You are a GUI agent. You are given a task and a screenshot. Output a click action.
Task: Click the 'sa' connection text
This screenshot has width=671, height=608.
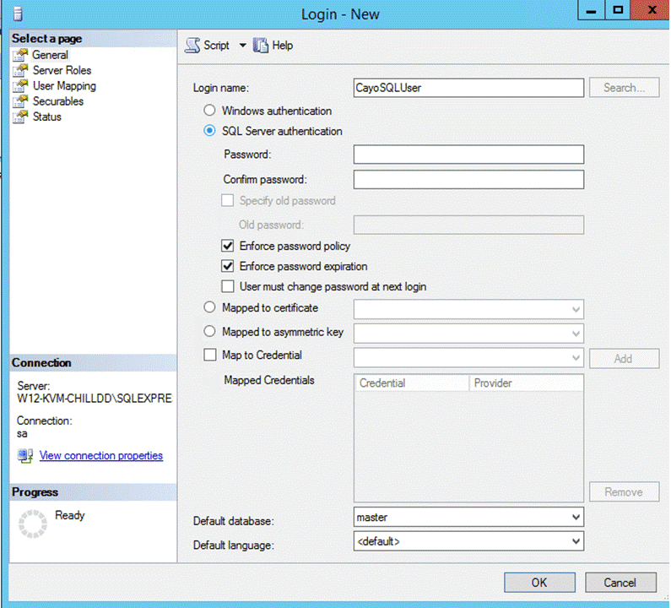pyautogui.click(x=22, y=434)
